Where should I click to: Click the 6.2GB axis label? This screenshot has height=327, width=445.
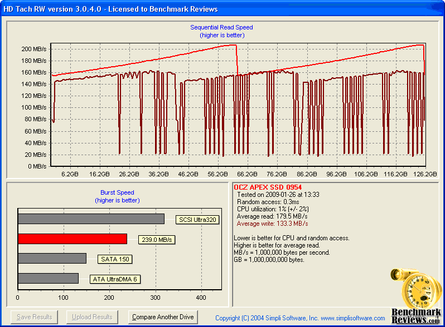click(70, 174)
